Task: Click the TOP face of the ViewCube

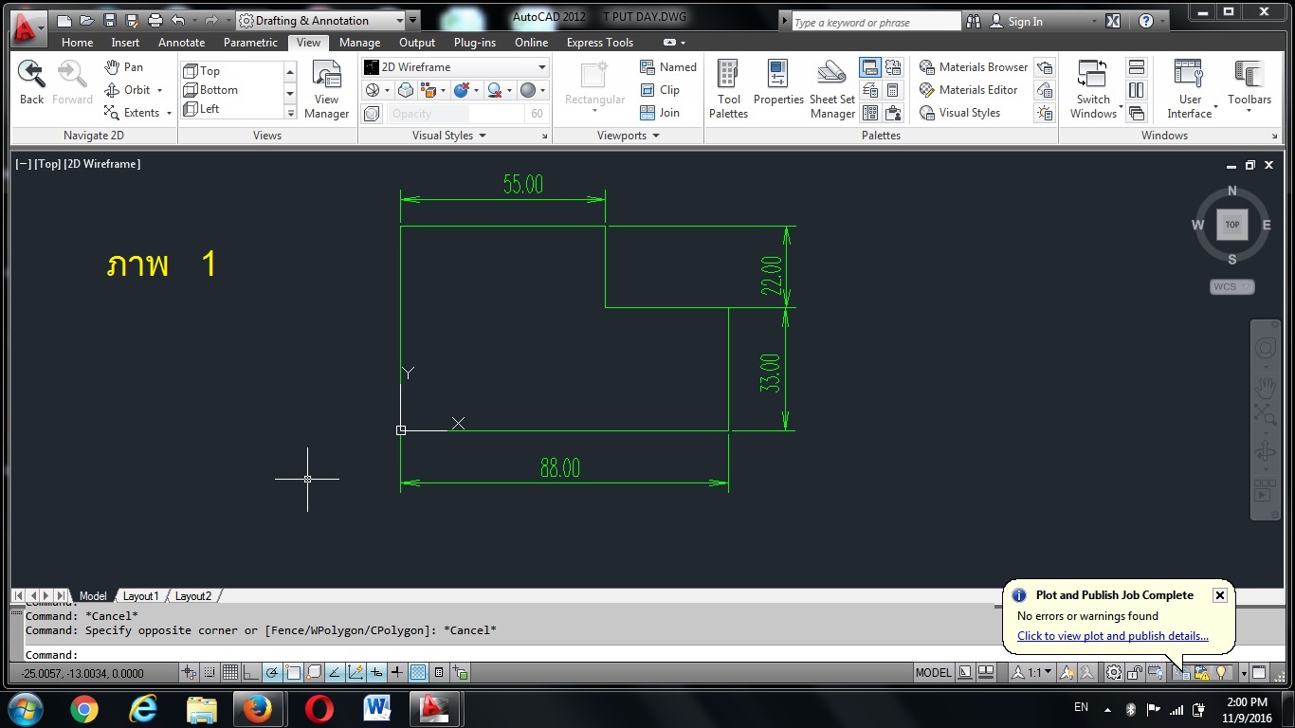Action: coord(1231,225)
